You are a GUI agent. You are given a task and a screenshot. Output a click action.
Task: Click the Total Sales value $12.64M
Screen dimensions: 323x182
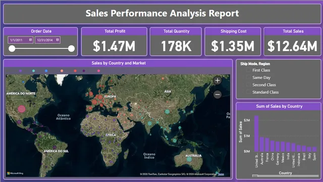coord(293,46)
